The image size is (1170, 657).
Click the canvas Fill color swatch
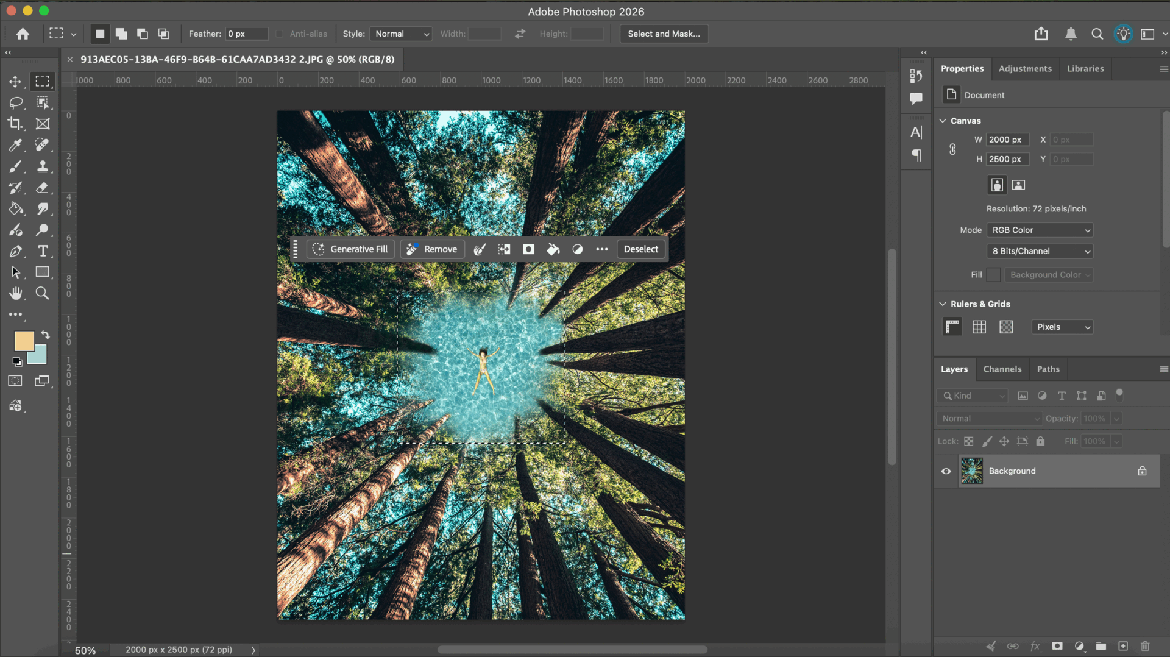[x=993, y=275]
